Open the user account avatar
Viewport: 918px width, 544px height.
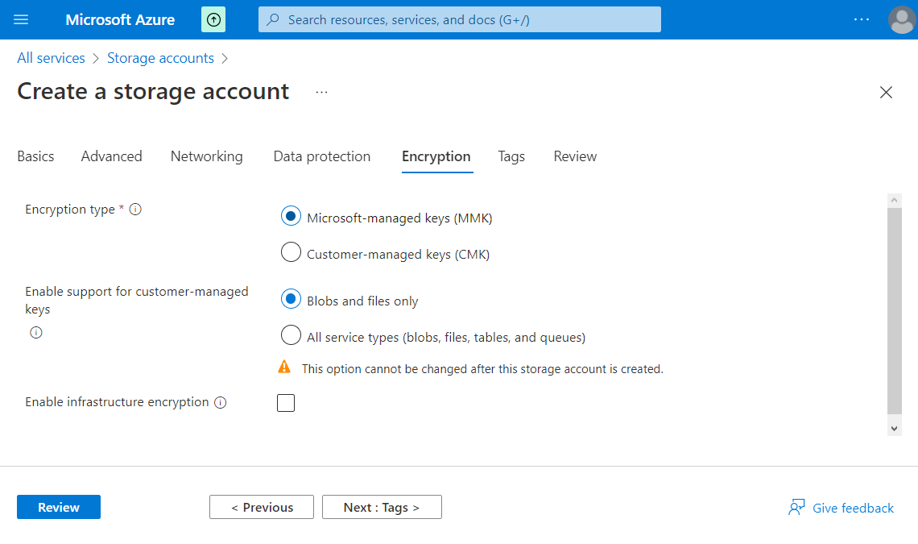pos(902,20)
